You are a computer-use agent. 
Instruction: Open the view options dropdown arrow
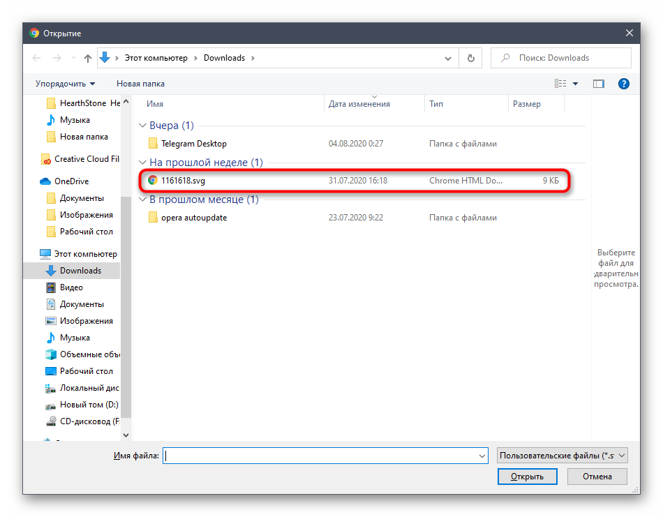[x=576, y=84]
